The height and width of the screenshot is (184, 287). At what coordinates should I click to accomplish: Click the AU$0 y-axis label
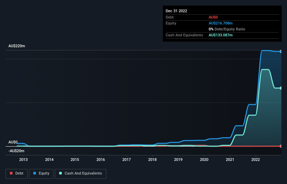[13, 142]
